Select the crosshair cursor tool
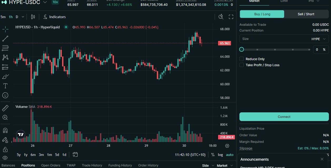 (5, 29)
